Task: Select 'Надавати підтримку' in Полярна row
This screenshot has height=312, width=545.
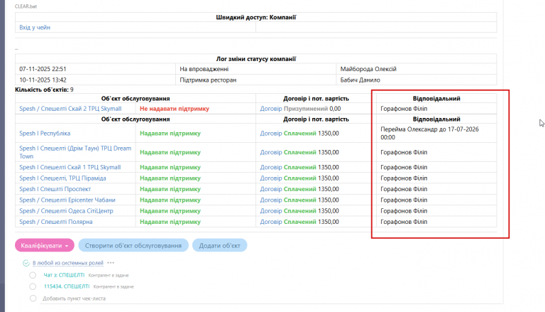Action: (170, 222)
